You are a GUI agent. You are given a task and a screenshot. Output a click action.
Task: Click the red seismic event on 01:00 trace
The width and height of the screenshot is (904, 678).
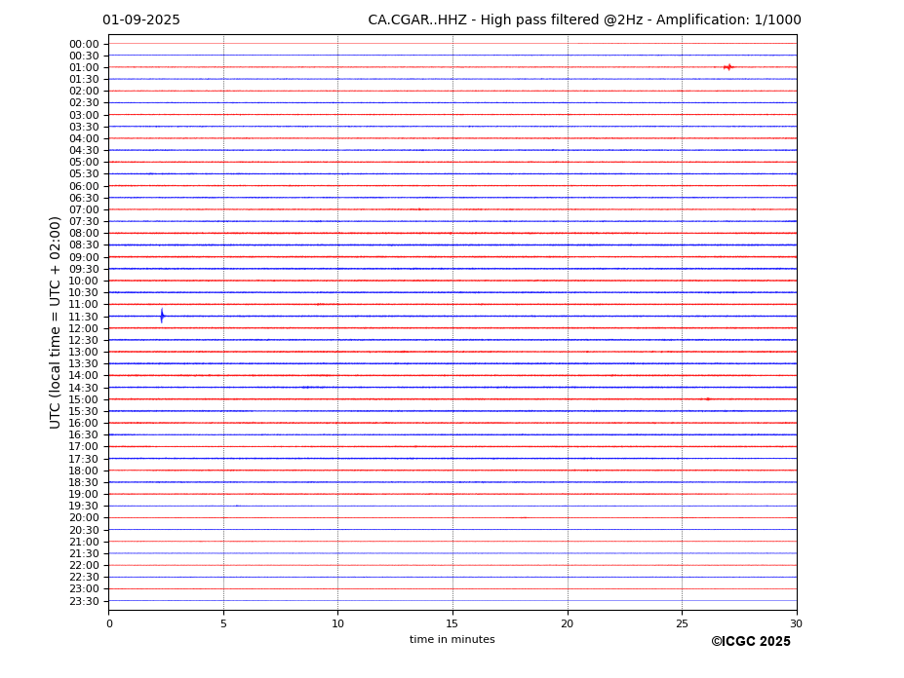pyautogui.click(x=728, y=67)
